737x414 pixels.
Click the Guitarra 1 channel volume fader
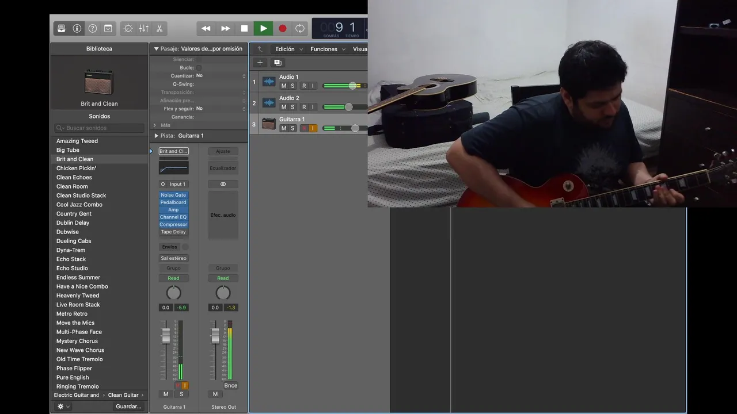[166, 335]
